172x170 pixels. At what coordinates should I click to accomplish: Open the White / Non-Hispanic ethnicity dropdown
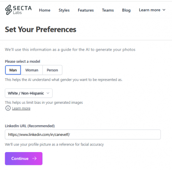(x=29, y=93)
